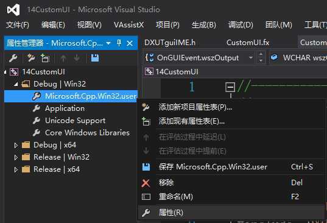Click the wrench icon beside Core Windows Libraries

37,133
